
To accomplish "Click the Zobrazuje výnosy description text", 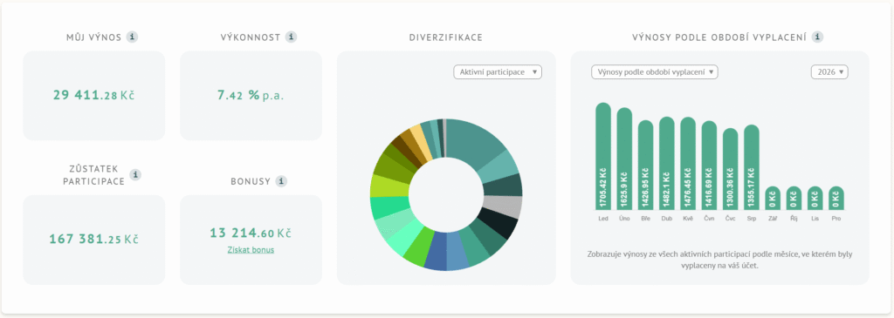I will click(x=719, y=260).
